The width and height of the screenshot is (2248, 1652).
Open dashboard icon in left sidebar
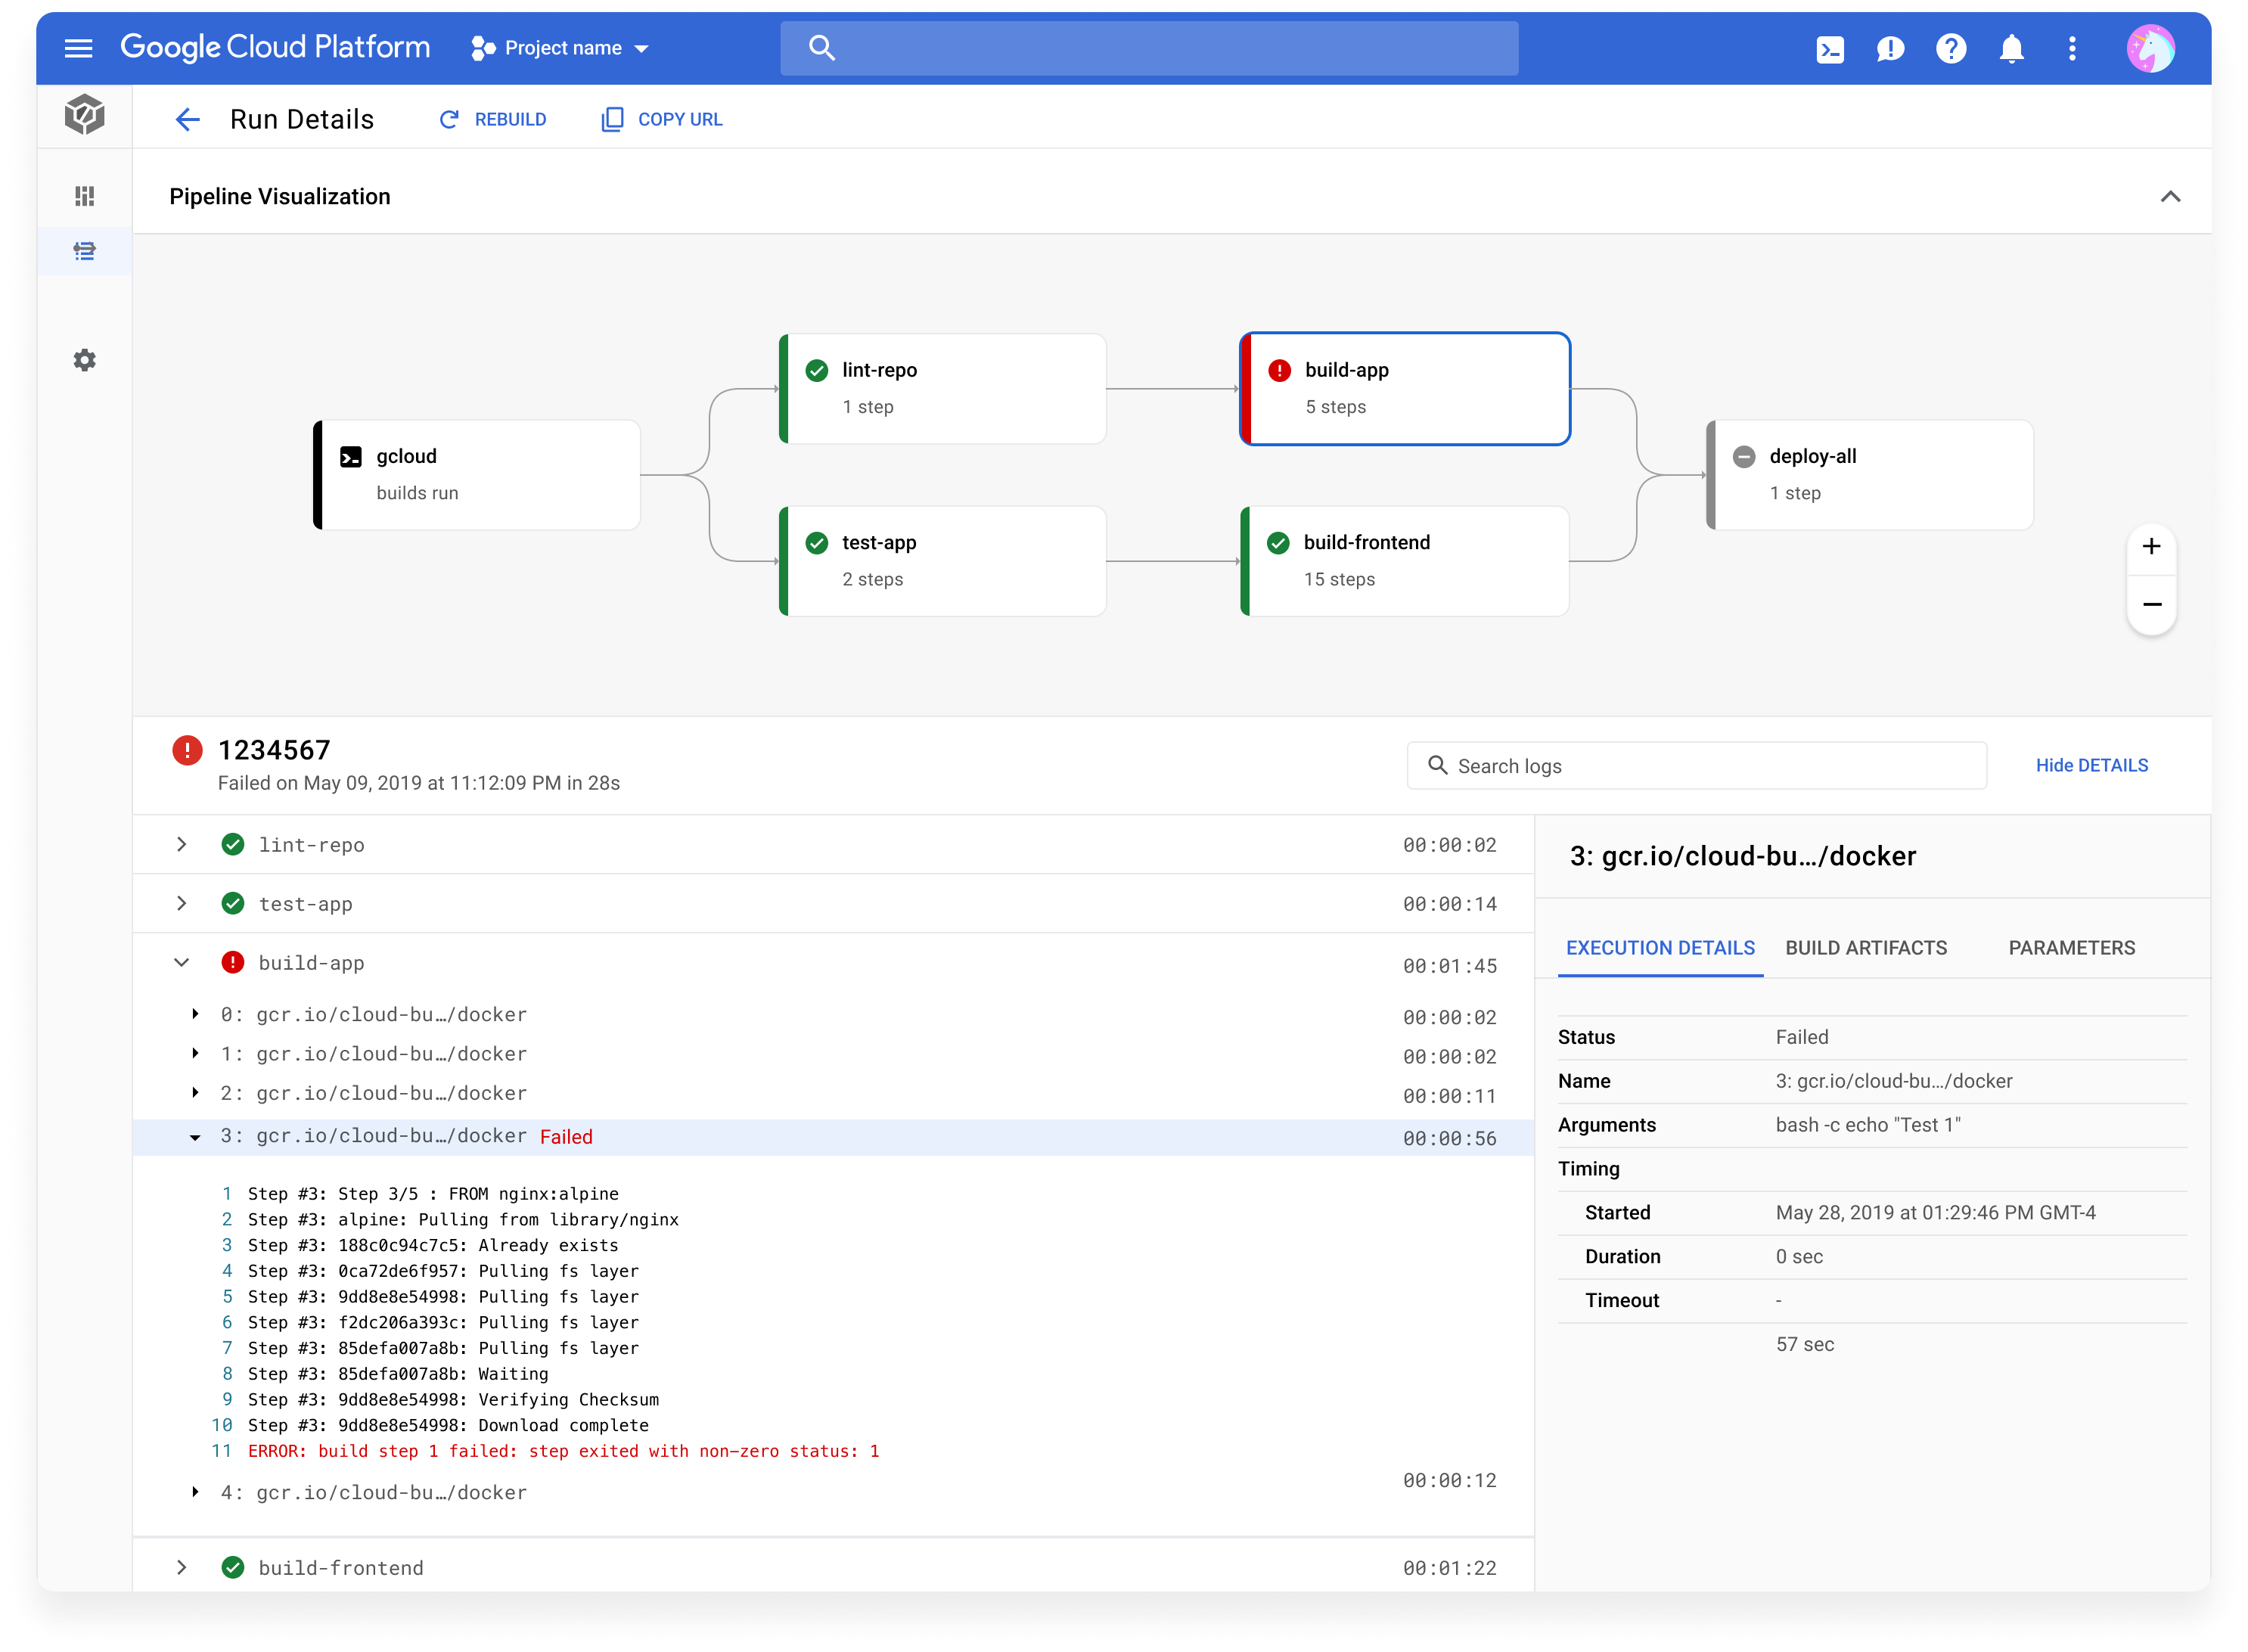84,196
